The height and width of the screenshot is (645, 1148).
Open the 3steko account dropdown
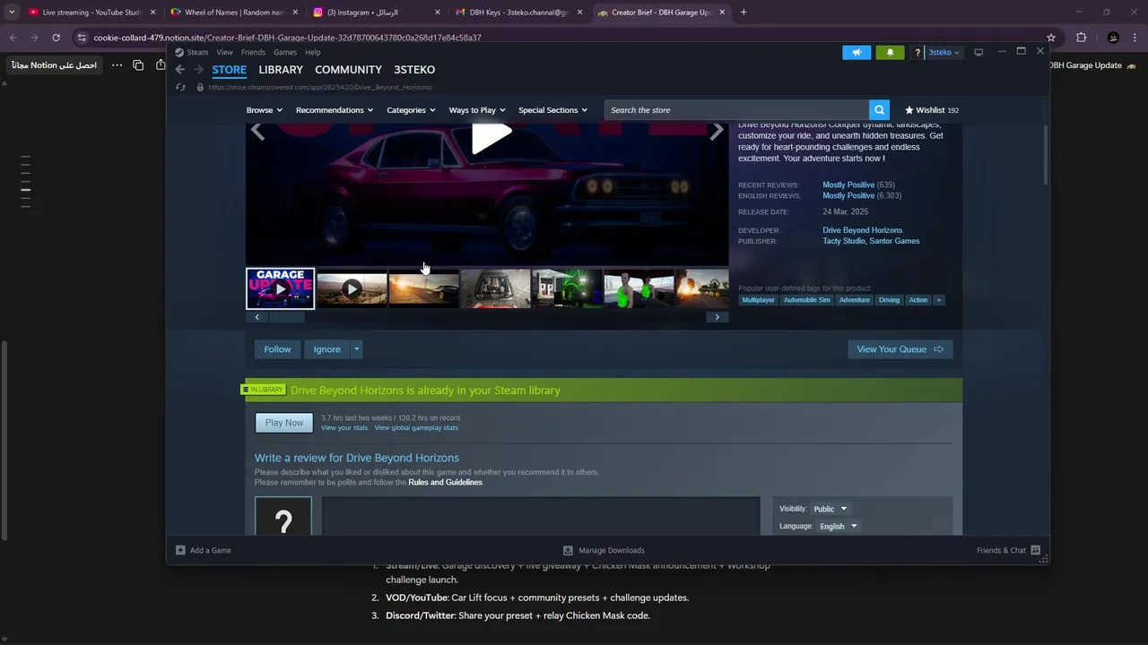click(x=944, y=52)
